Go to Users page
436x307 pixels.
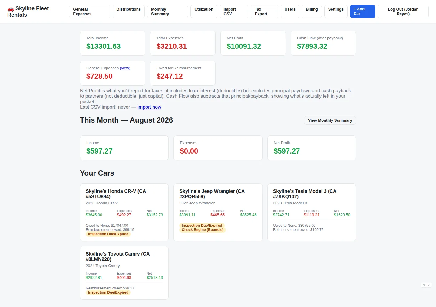[290, 12]
